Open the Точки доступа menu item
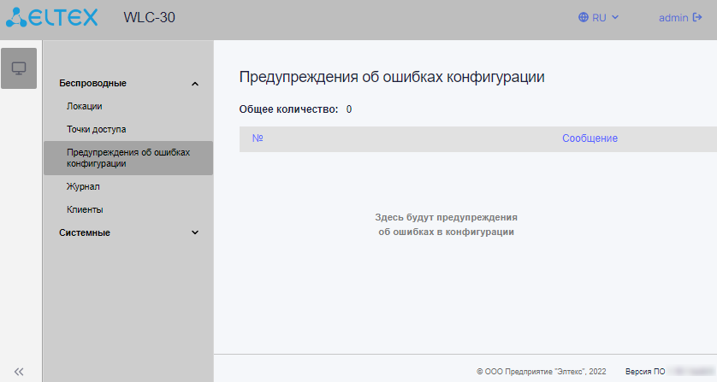This screenshot has width=717, height=382. pos(97,129)
